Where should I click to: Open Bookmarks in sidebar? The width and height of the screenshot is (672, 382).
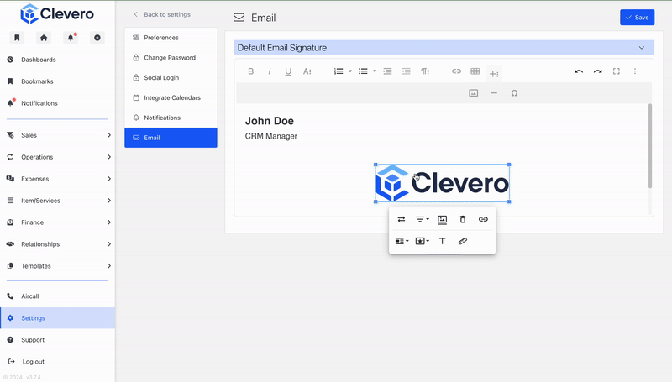coord(57,81)
